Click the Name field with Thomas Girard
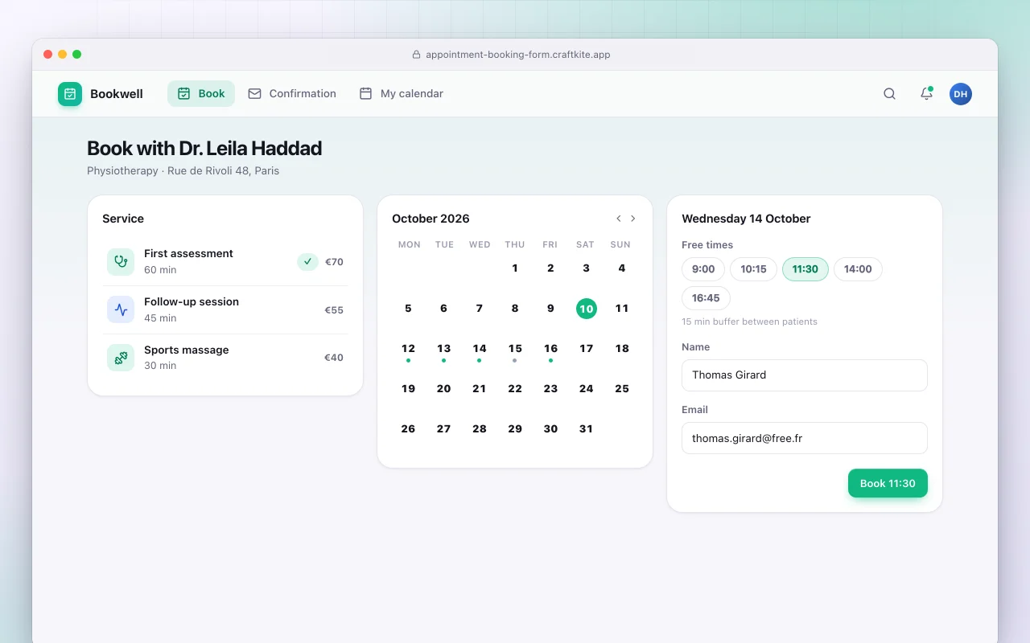1030x643 pixels. tap(805, 375)
